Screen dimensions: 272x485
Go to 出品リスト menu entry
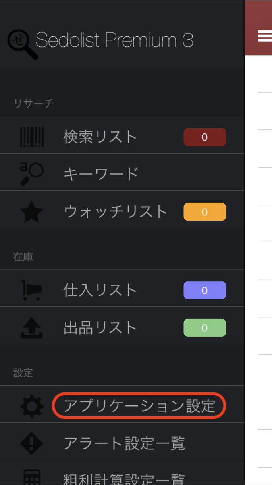pos(100,328)
